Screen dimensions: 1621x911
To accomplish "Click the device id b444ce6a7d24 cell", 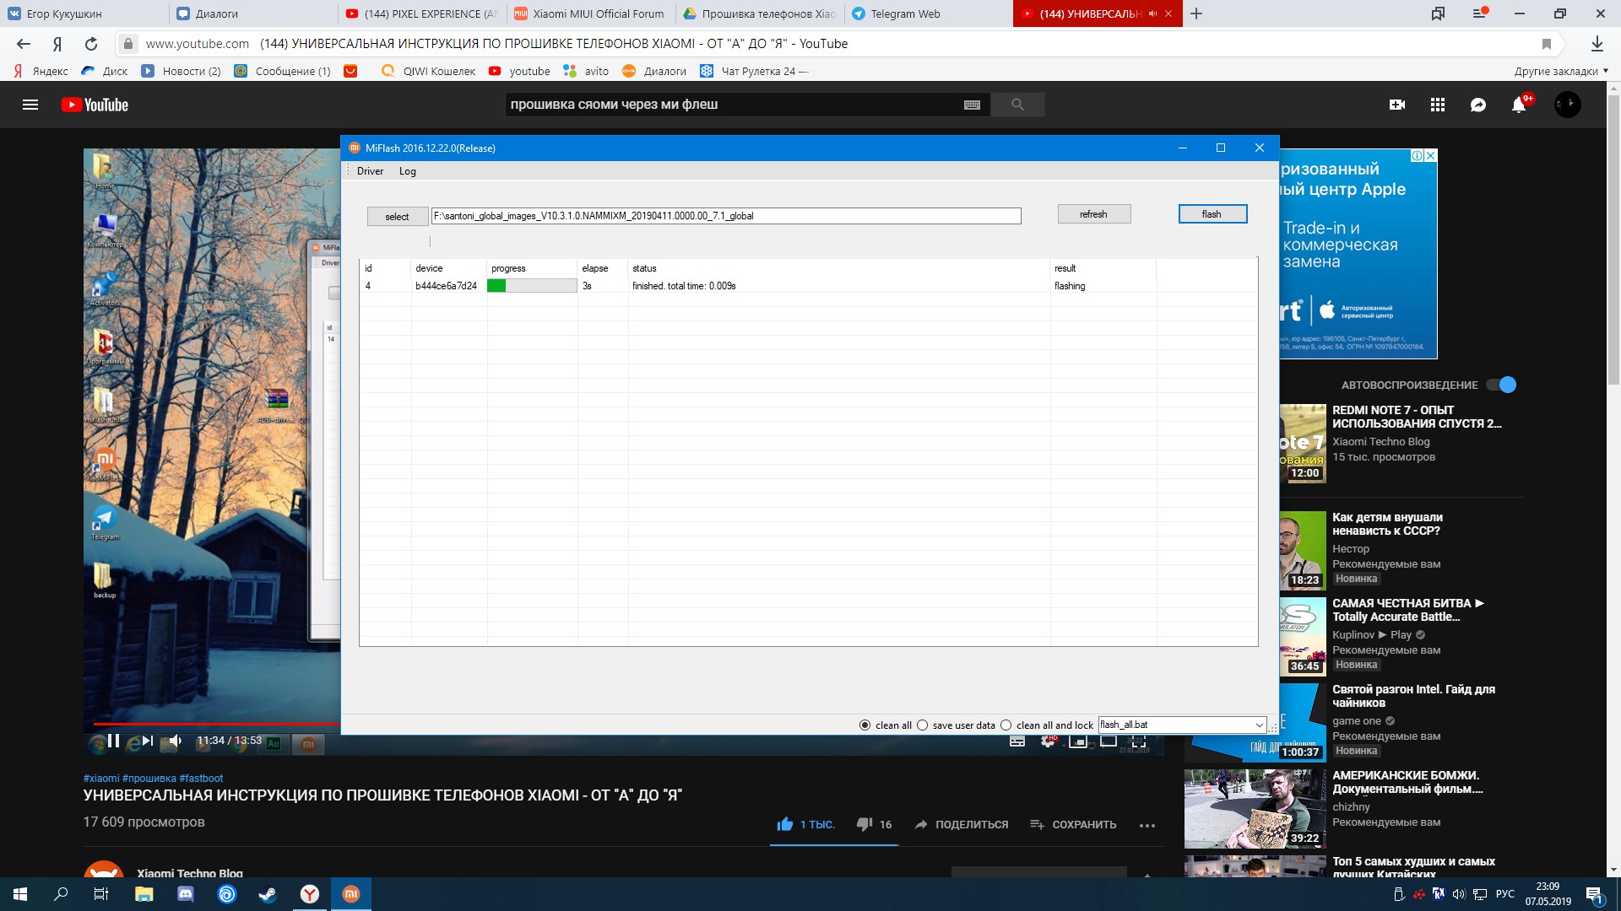I will coord(446,286).
